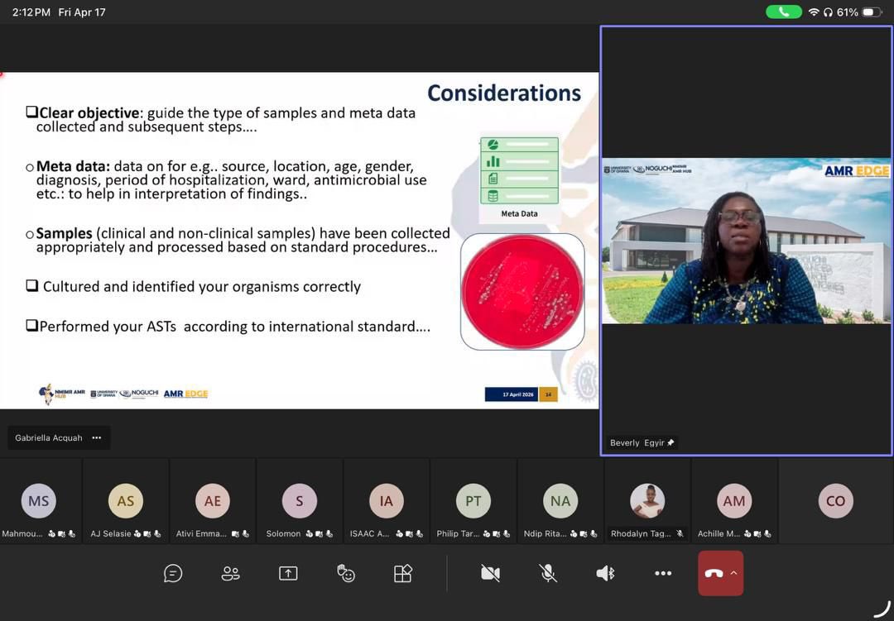Select the CO participant tile

tap(835, 500)
